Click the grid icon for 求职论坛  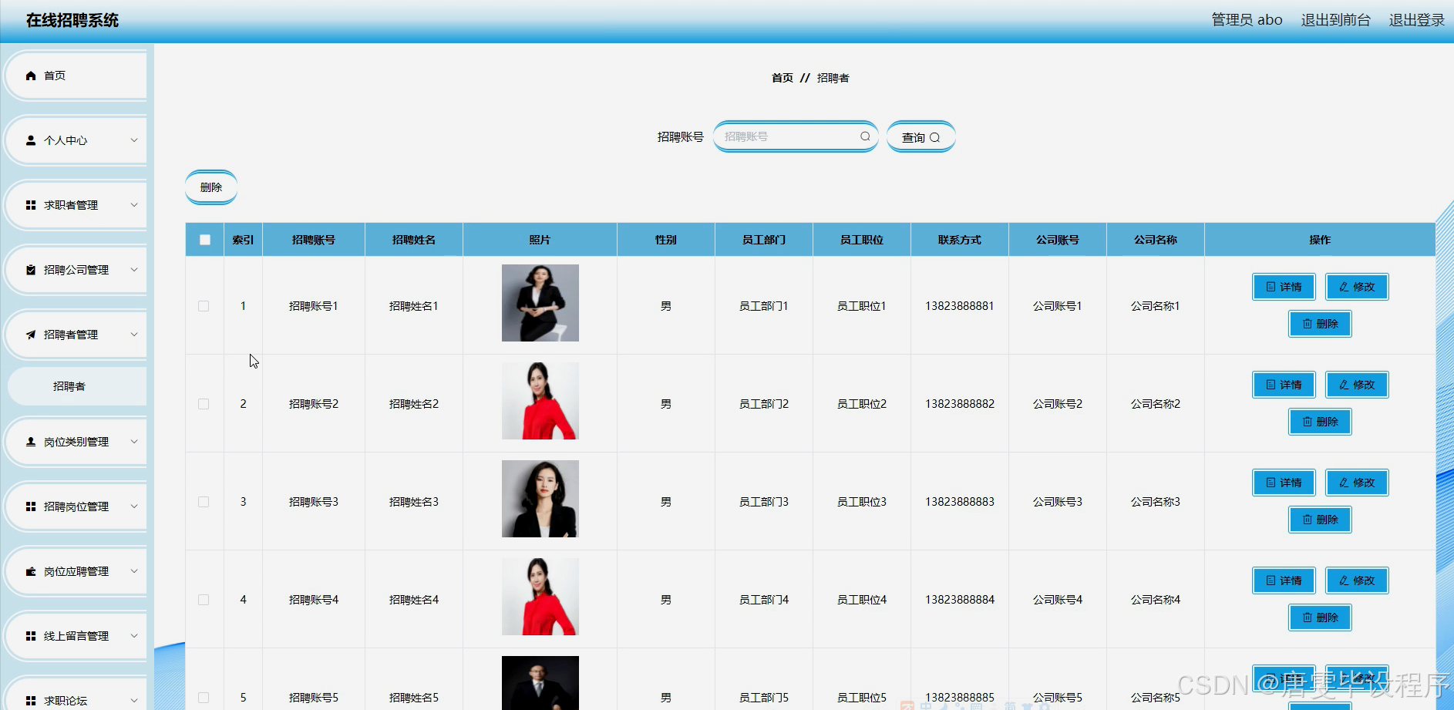click(x=31, y=701)
